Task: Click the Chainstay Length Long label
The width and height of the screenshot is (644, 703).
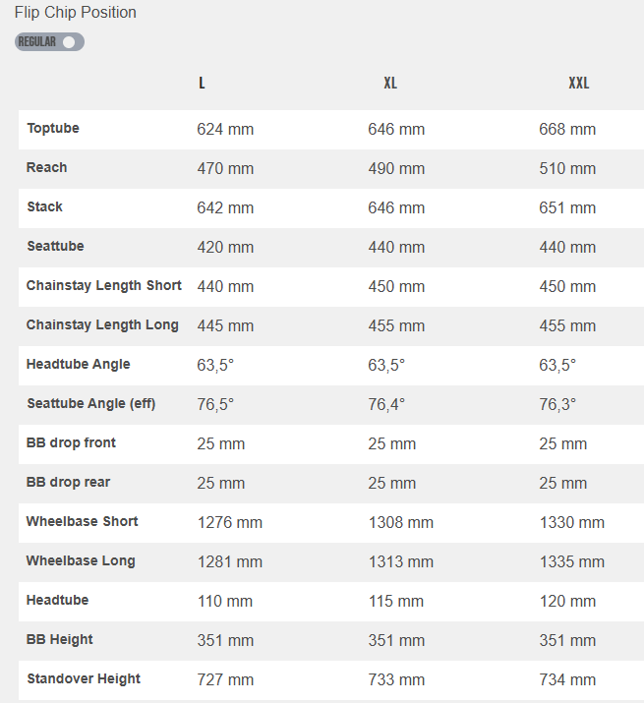Action: coord(102,325)
